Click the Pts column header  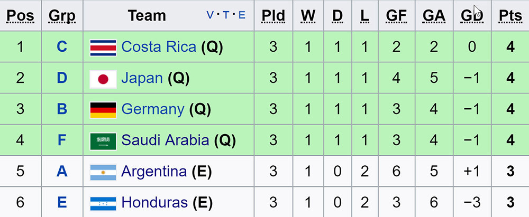(x=510, y=15)
